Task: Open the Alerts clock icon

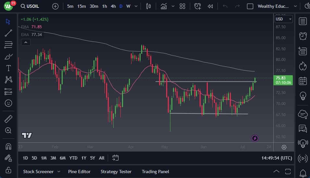Action: coord(303,36)
